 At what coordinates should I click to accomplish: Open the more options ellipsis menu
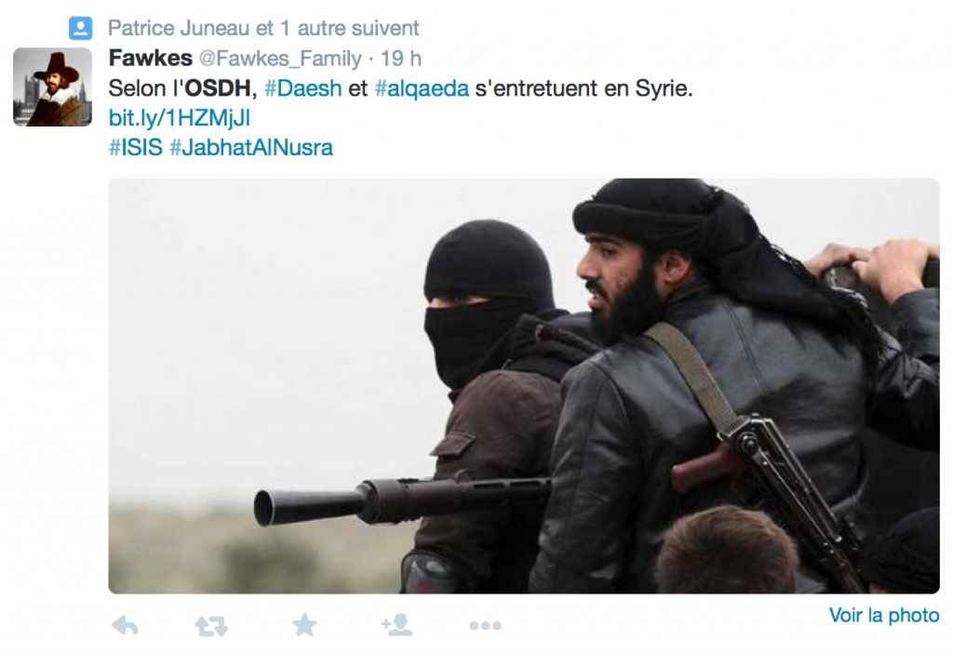[486, 625]
